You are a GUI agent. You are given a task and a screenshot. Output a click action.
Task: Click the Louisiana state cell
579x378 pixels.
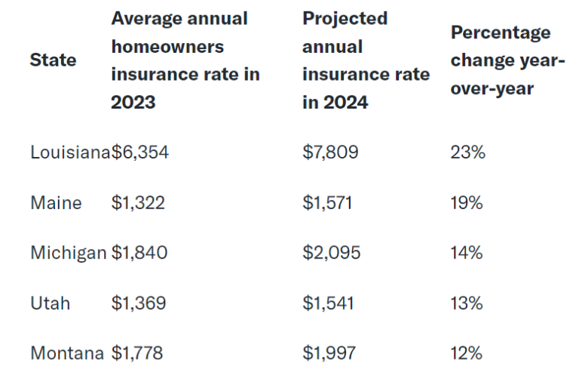(x=70, y=152)
